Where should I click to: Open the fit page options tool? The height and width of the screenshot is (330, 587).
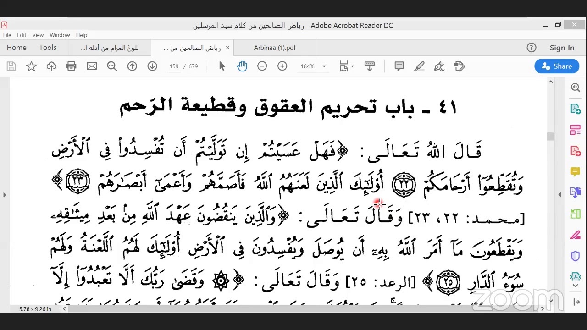click(x=346, y=66)
